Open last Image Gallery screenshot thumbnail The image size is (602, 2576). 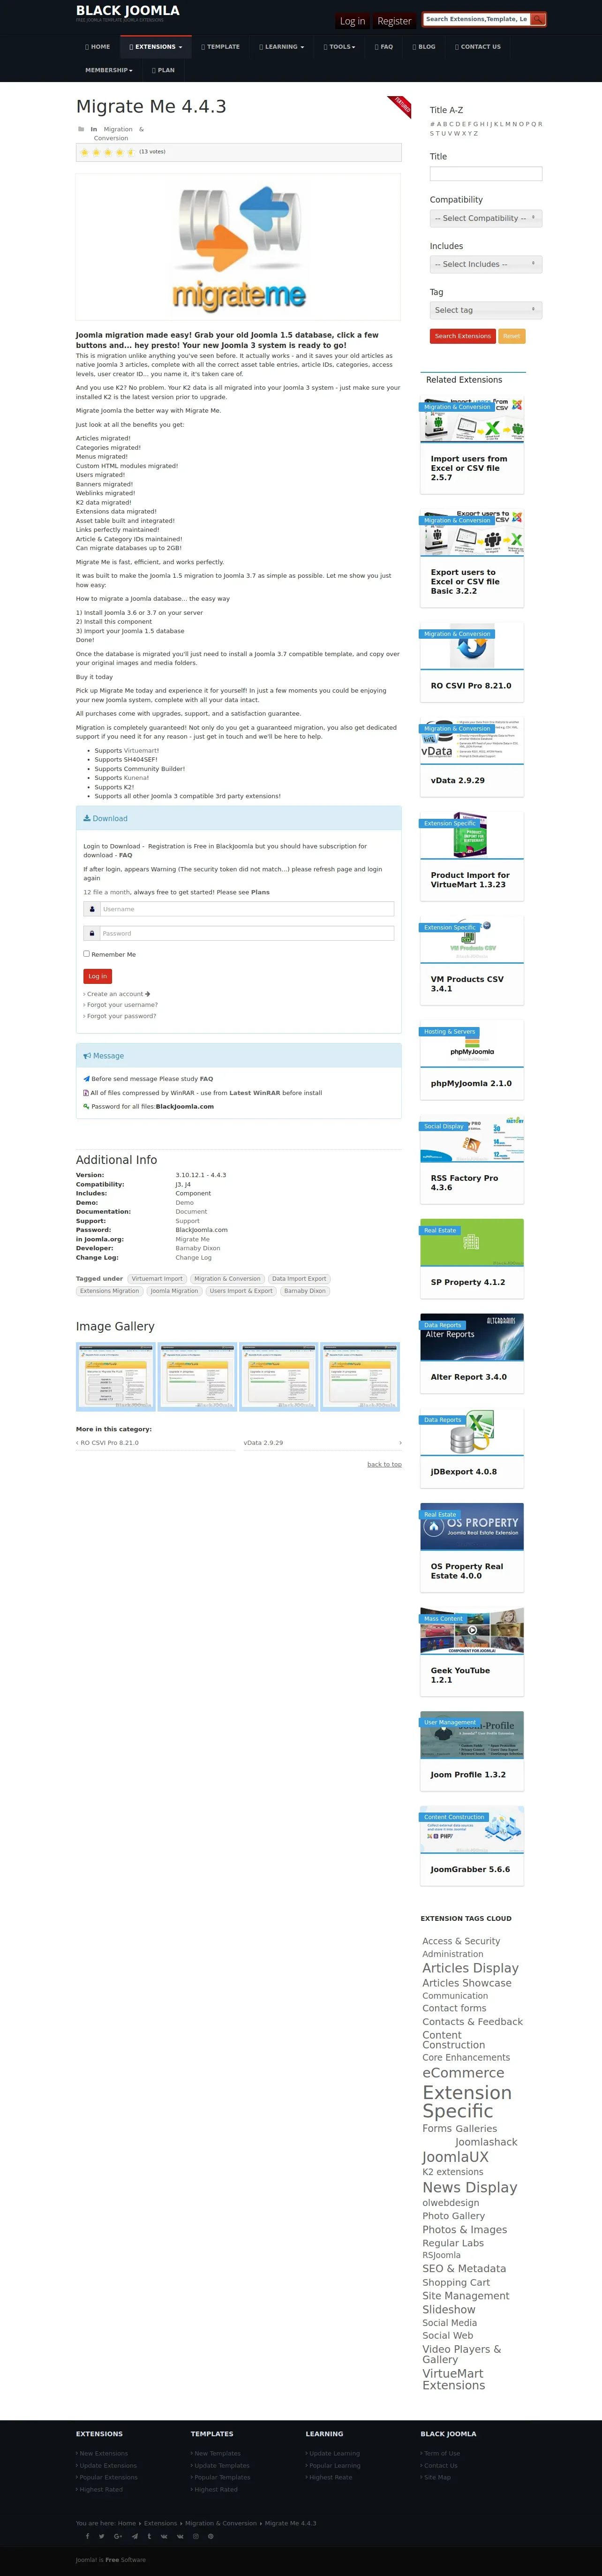360,1376
